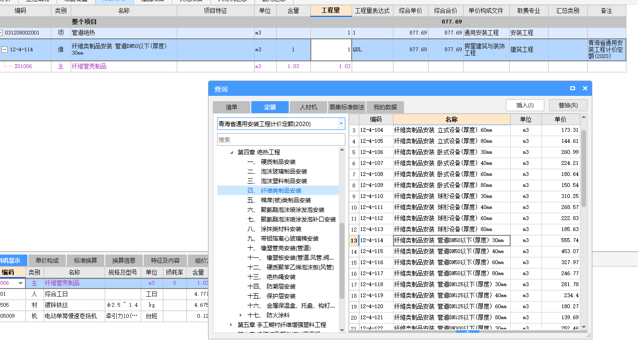The height and width of the screenshot is (359, 638).
Task: Select row 12-4-110 球形设备 30mm
Action: coord(464,197)
